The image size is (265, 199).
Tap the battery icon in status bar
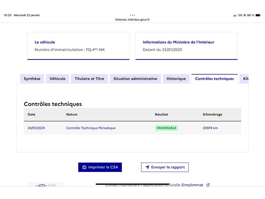point(258,15)
